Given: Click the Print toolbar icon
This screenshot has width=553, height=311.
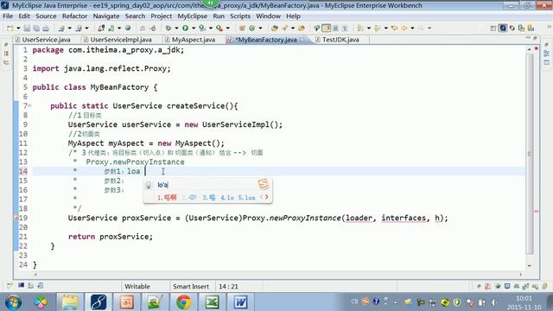Looking at the screenshot, I should tap(46, 29).
